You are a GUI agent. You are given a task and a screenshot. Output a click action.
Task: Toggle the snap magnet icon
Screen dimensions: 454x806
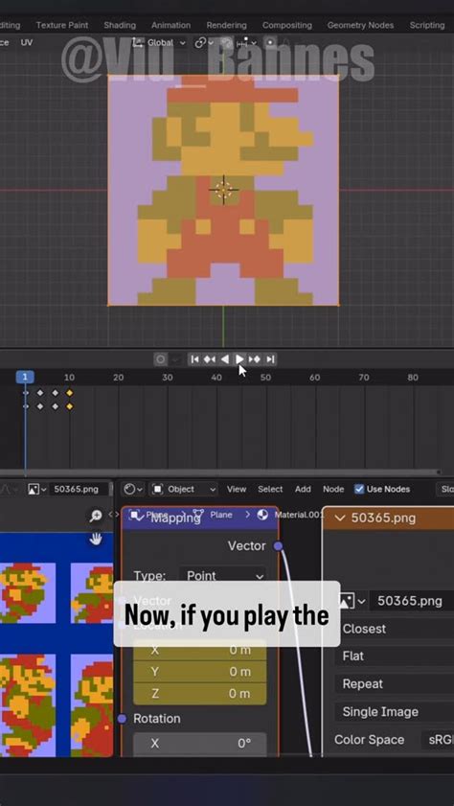(x=226, y=43)
